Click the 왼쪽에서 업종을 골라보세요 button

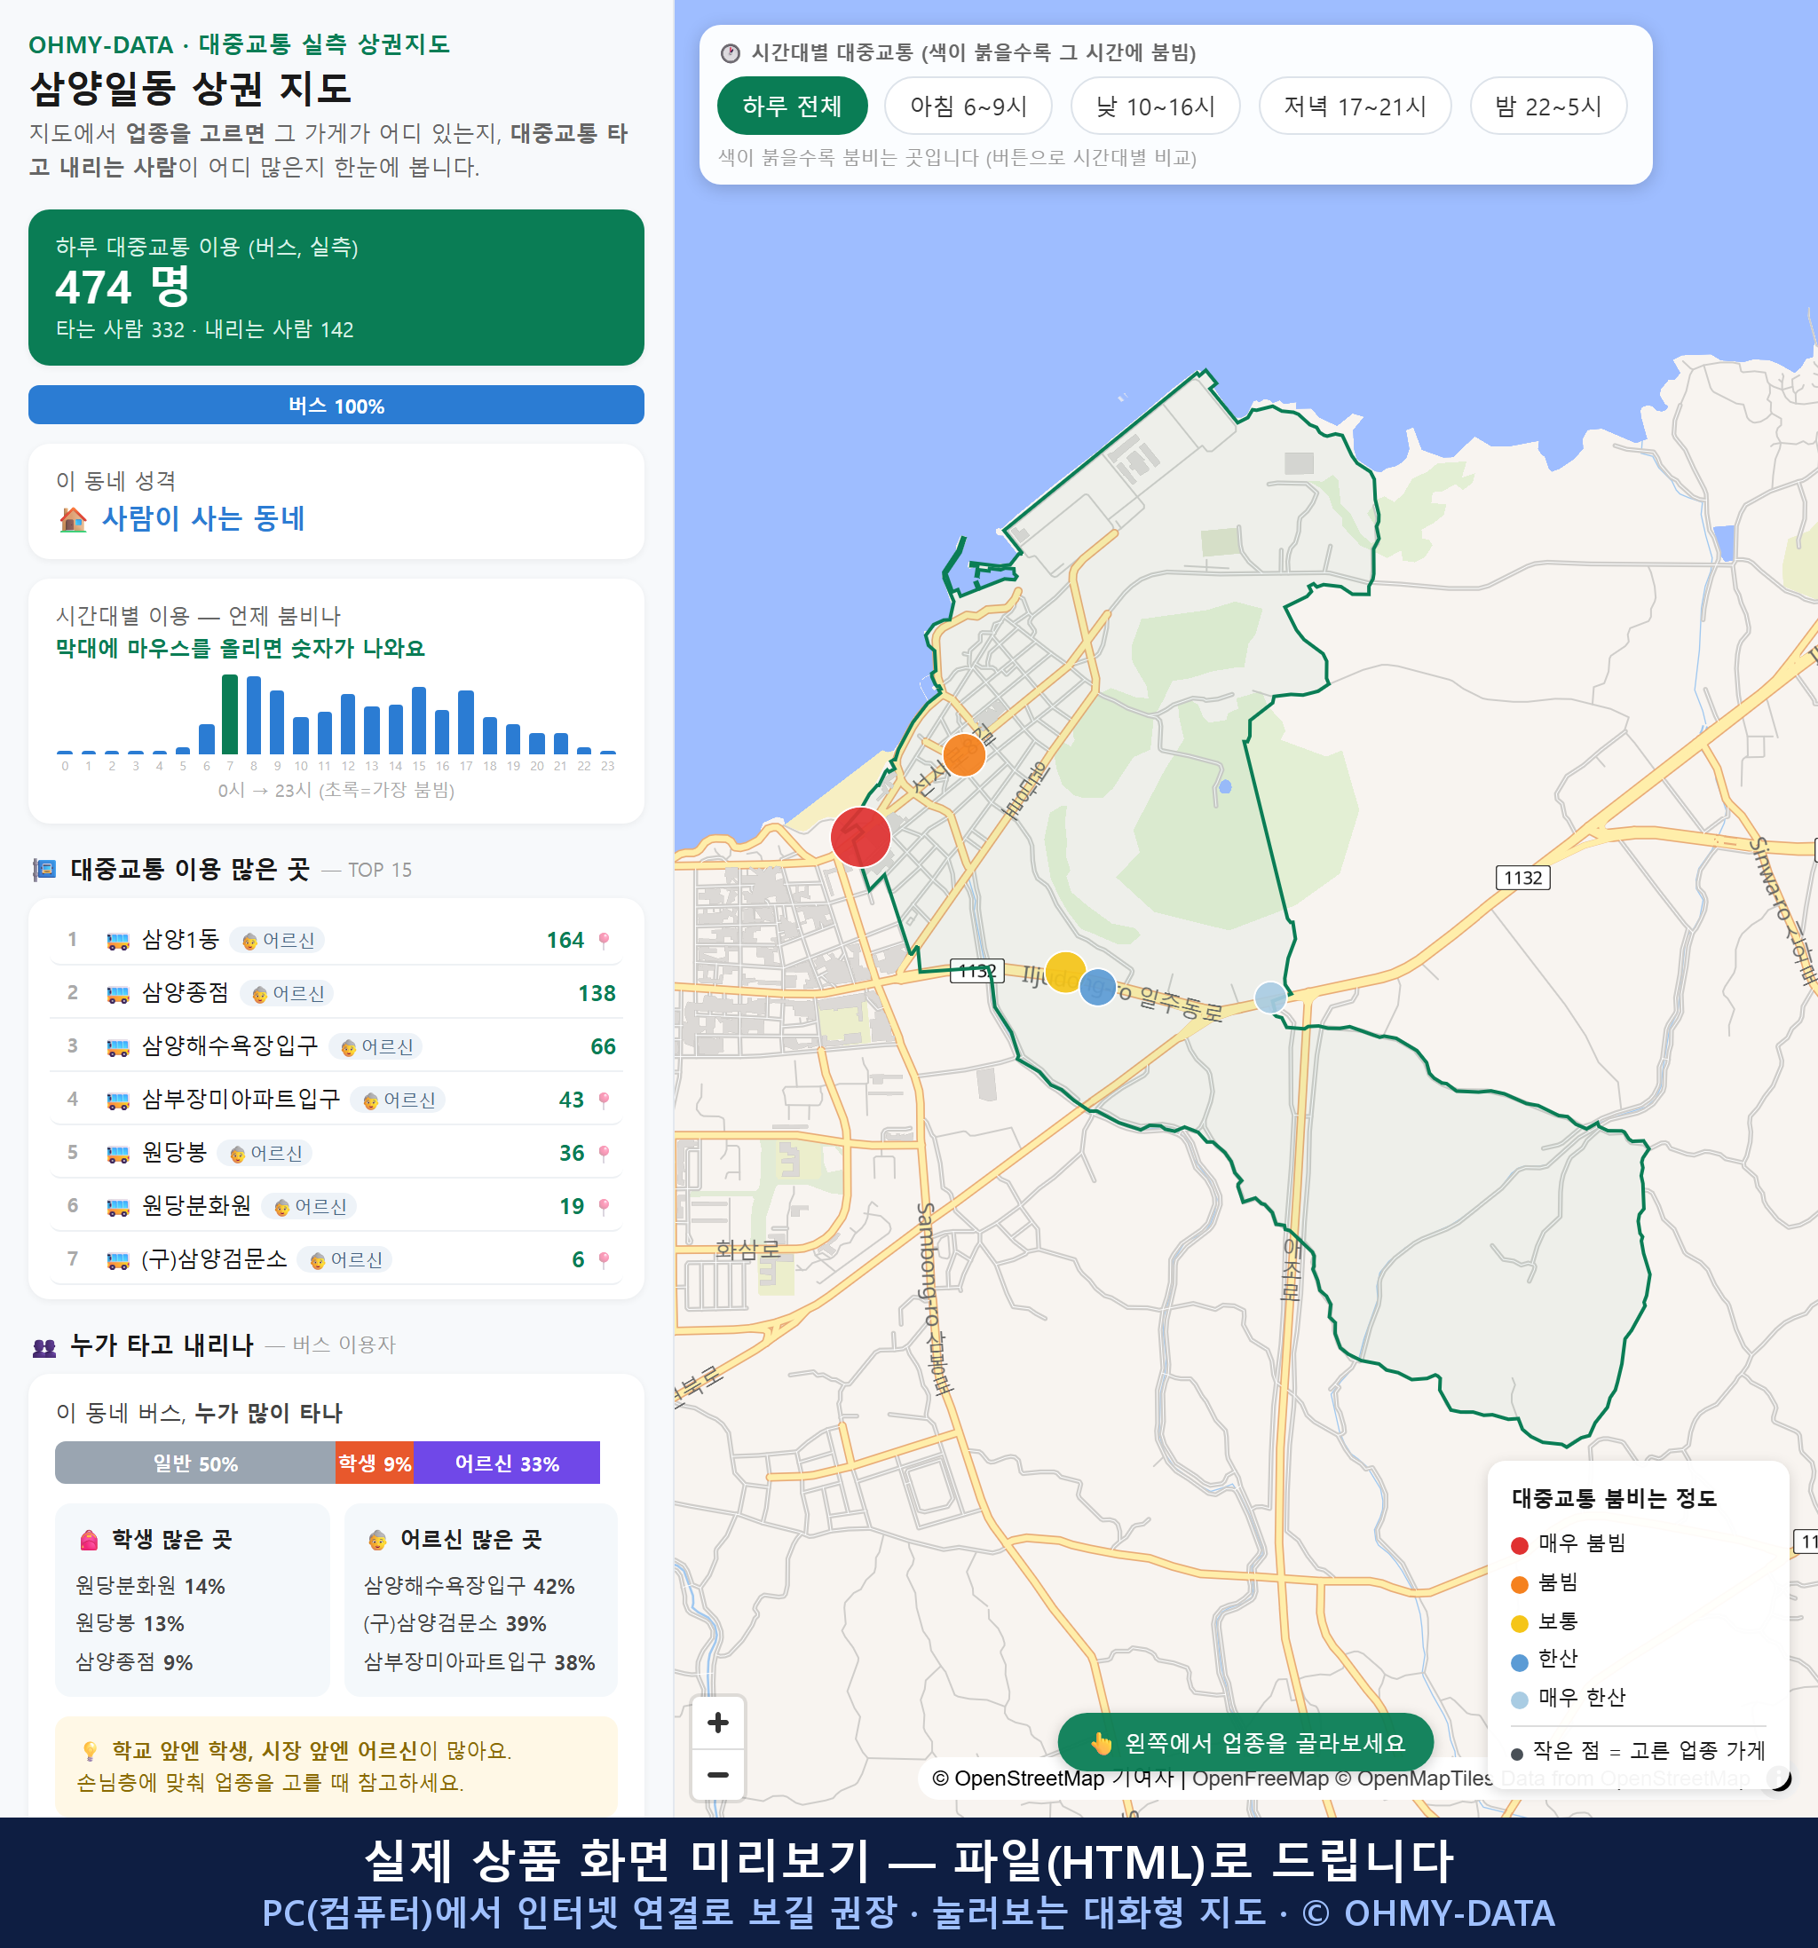point(1245,1743)
